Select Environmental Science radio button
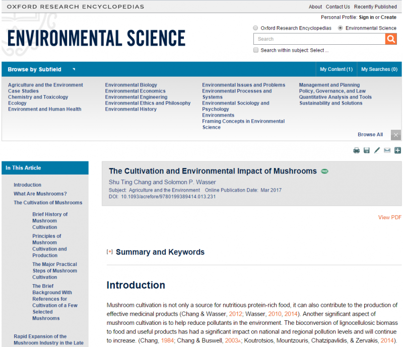Viewport: 403px width, 347px height. (341, 28)
